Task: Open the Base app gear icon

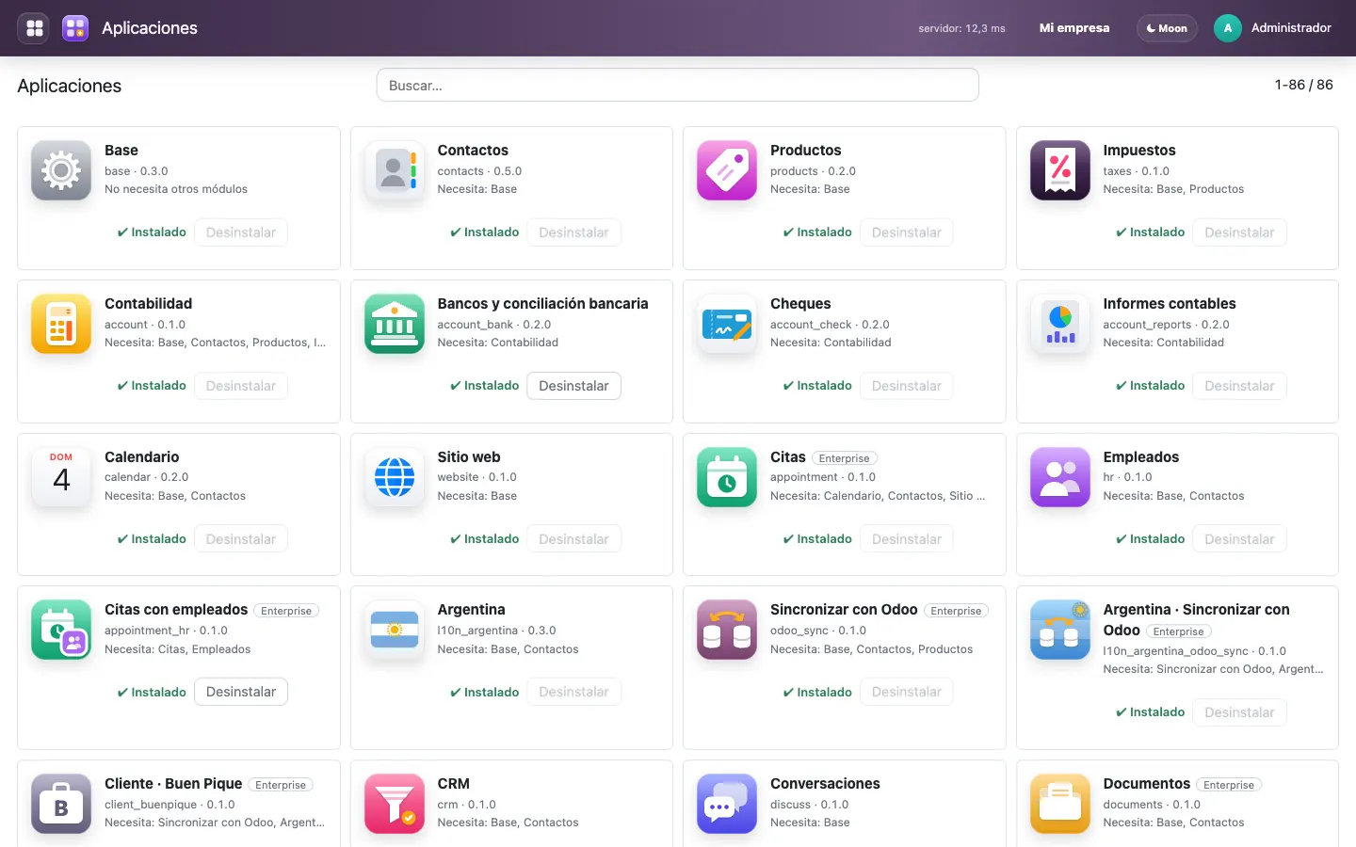Action: pyautogui.click(x=61, y=170)
